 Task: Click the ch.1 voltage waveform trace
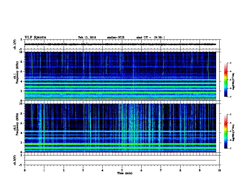pos(120,44)
